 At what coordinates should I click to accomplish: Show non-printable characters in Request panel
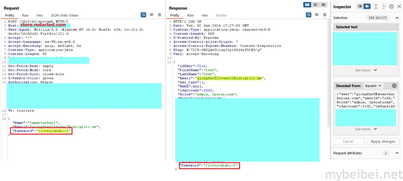[152, 15]
